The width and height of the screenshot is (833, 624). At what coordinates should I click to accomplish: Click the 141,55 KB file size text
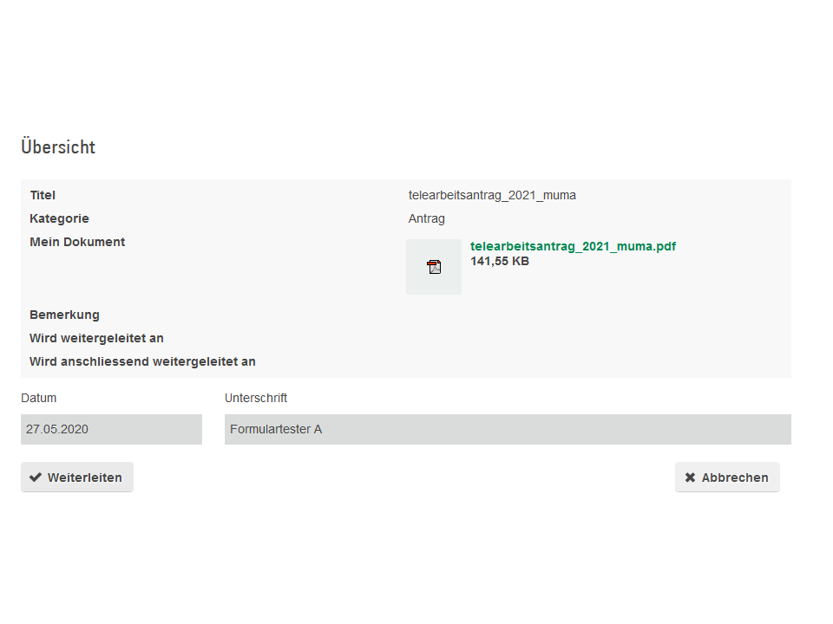500,261
